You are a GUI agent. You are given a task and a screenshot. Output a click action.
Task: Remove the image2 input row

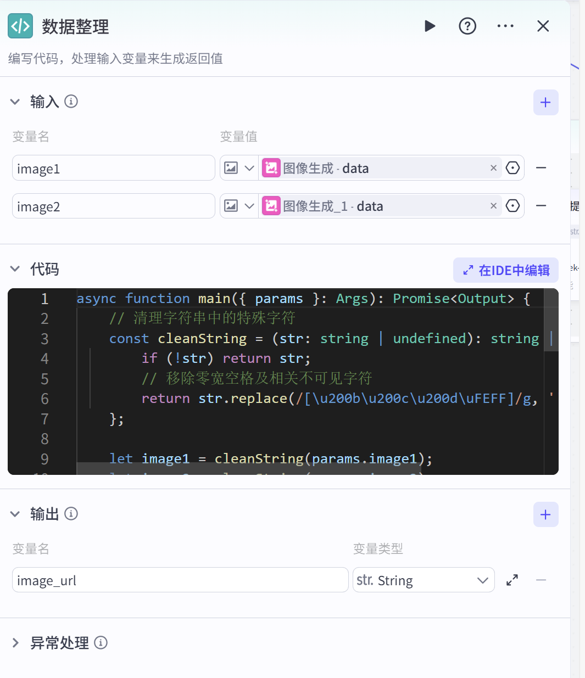[x=541, y=206]
